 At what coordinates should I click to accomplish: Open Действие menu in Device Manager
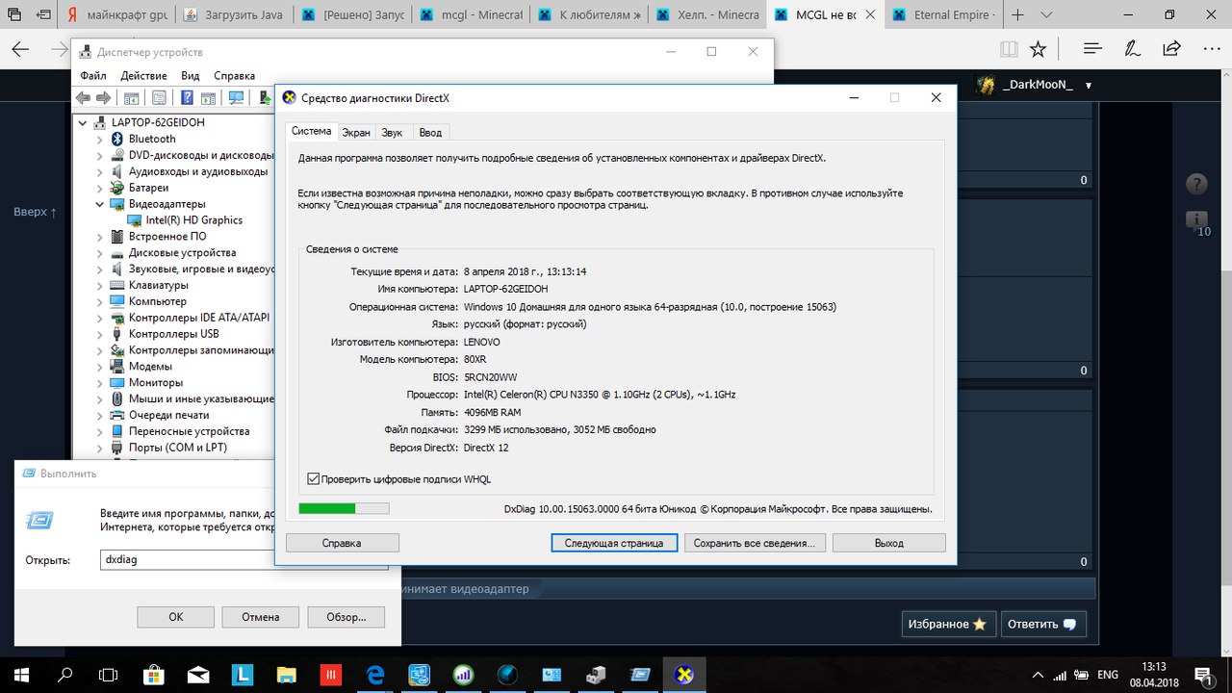coord(143,75)
